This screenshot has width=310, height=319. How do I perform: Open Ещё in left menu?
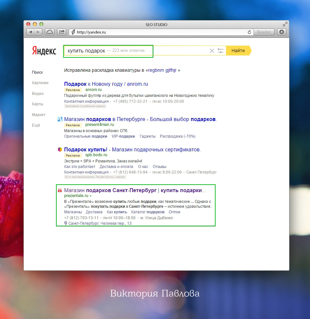pyautogui.click(x=36, y=125)
